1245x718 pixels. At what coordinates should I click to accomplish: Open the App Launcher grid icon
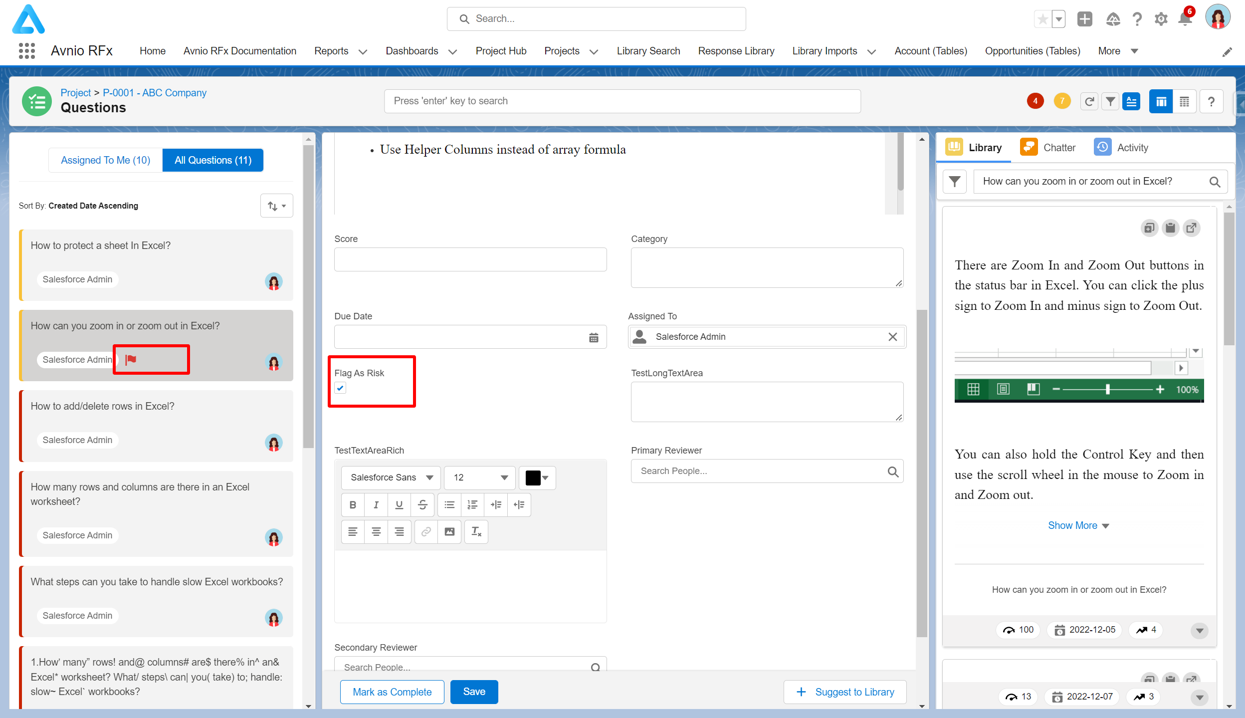(27, 51)
